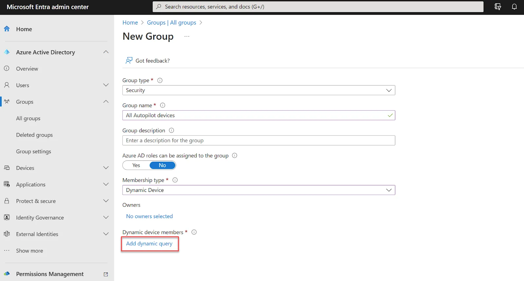Open Deleted groups in sidebar
This screenshot has width=524, height=281.
pos(34,135)
